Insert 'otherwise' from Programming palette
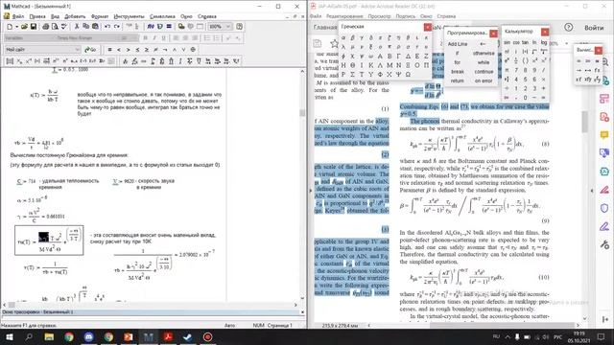 (484, 54)
